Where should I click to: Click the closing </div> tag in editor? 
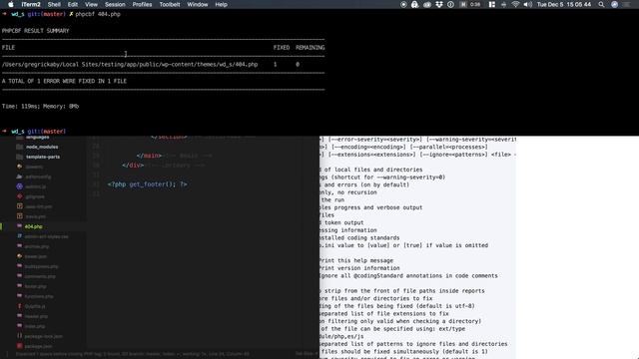(x=133, y=166)
